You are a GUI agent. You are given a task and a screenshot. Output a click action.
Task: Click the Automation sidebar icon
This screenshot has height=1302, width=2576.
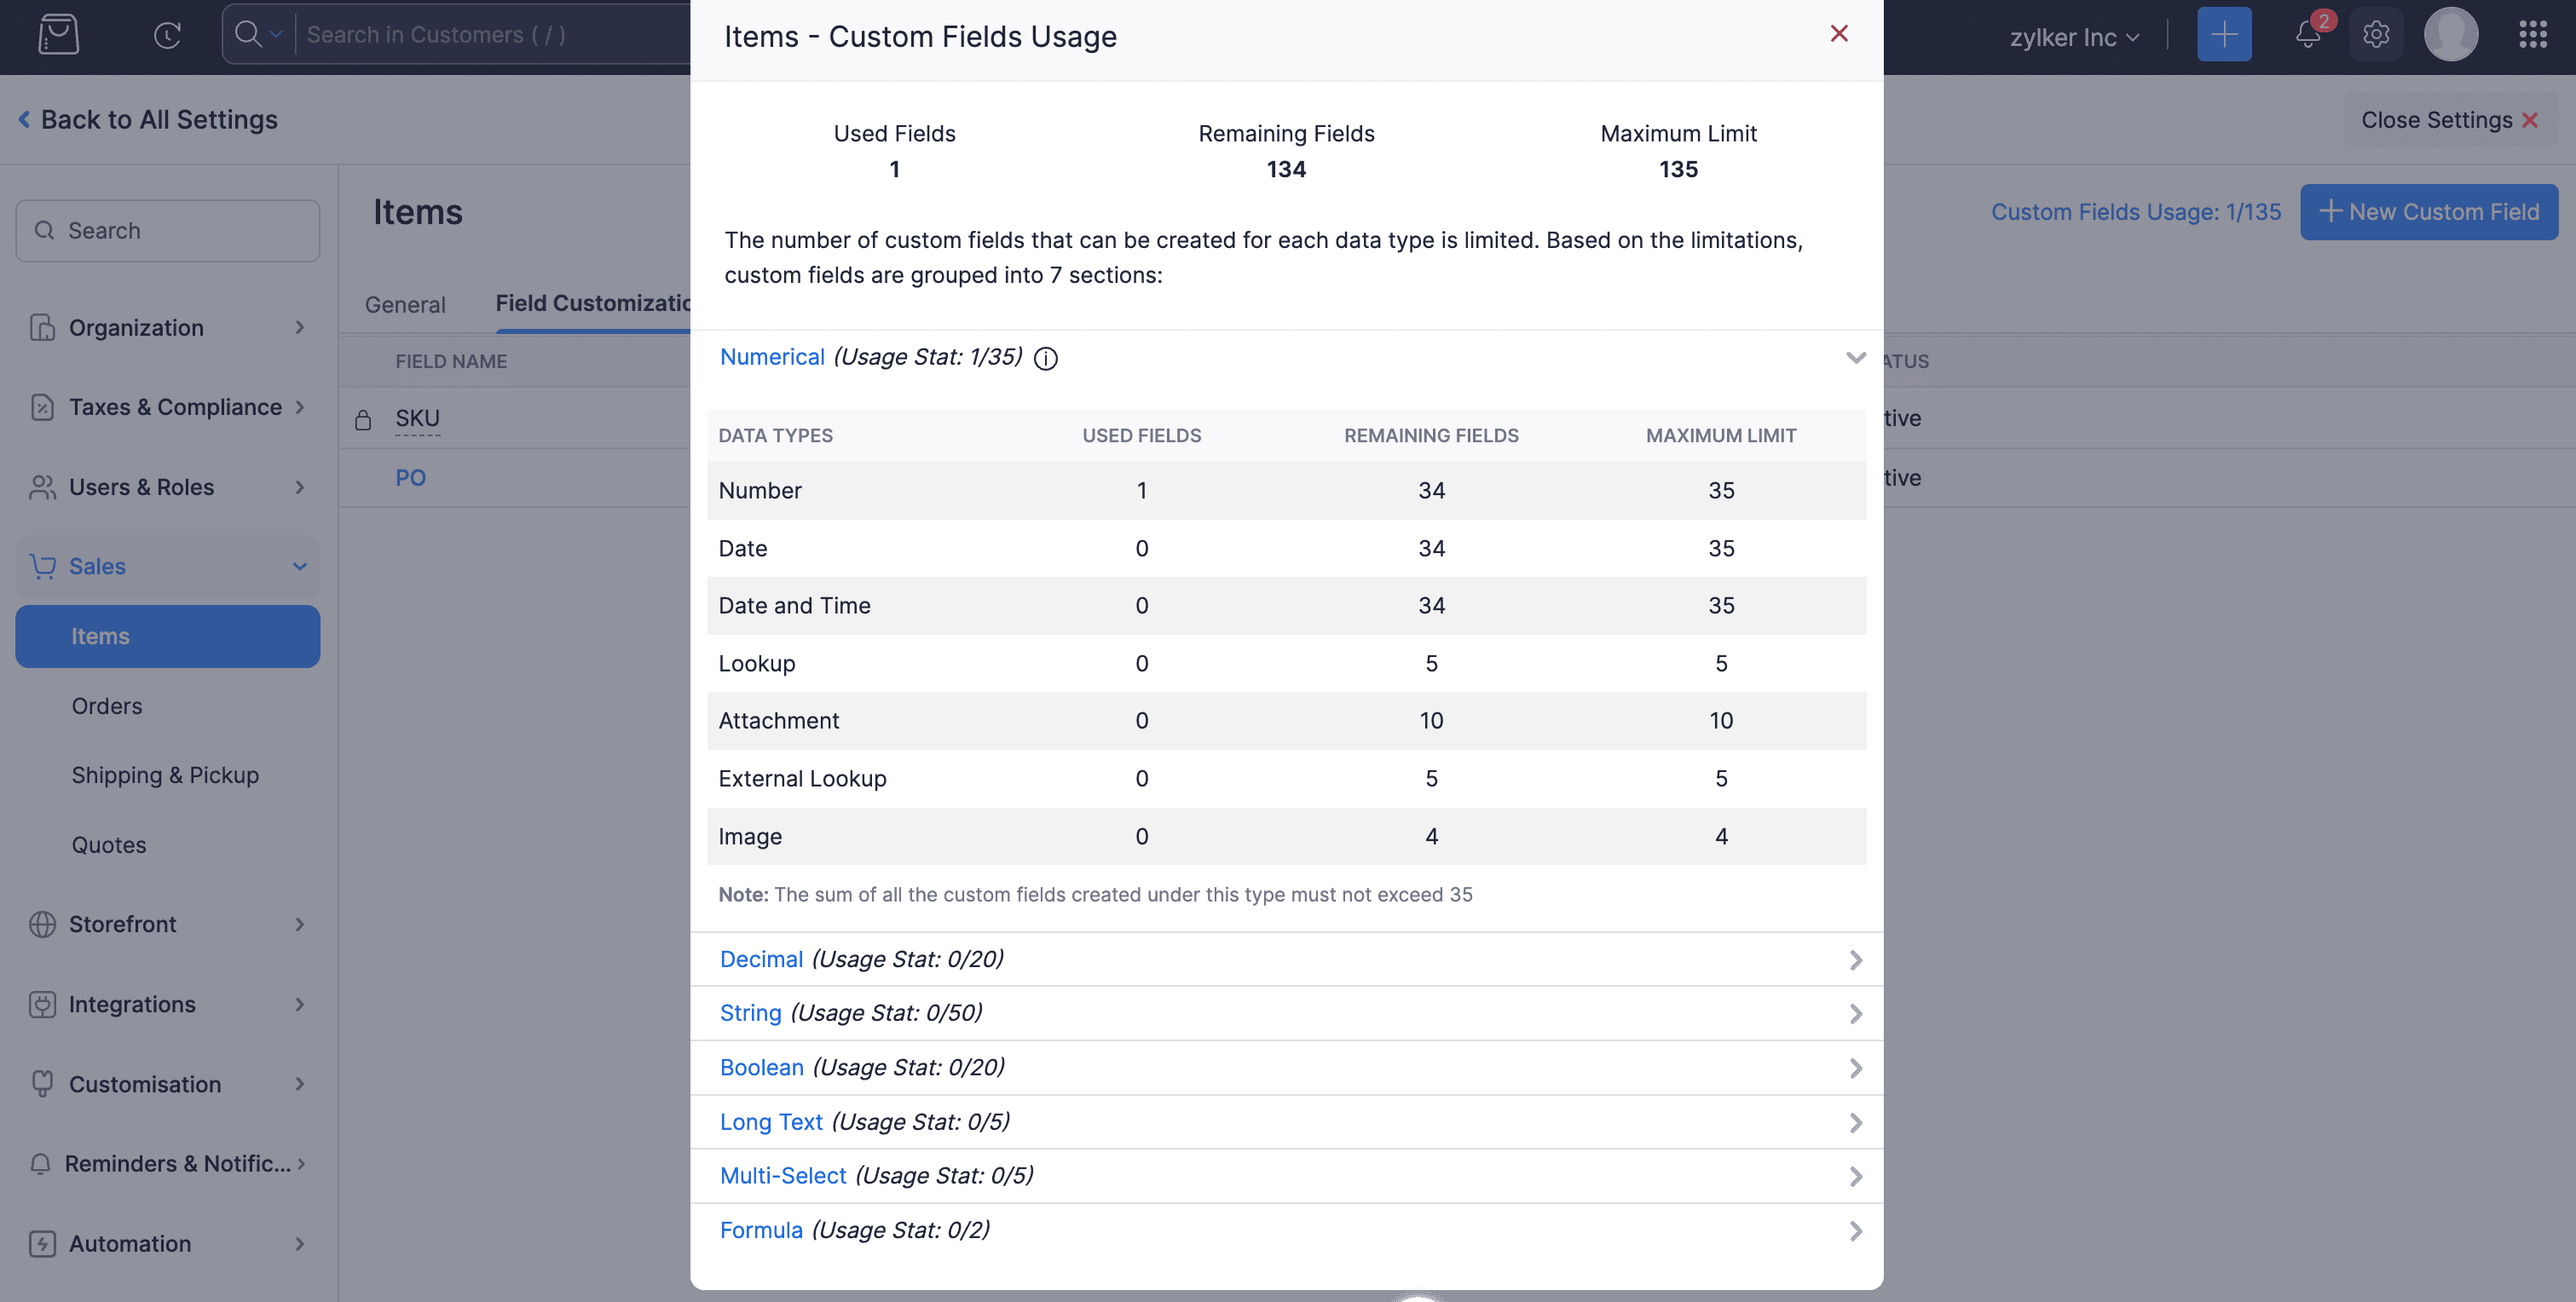42,1243
